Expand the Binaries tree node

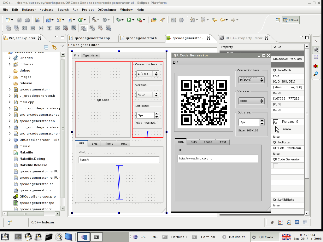click(9, 58)
